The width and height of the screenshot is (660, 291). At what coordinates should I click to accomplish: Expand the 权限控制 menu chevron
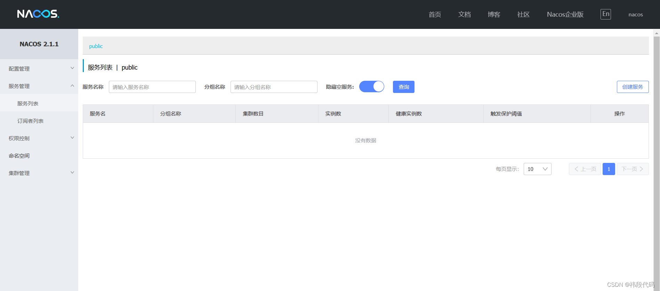click(72, 138)
